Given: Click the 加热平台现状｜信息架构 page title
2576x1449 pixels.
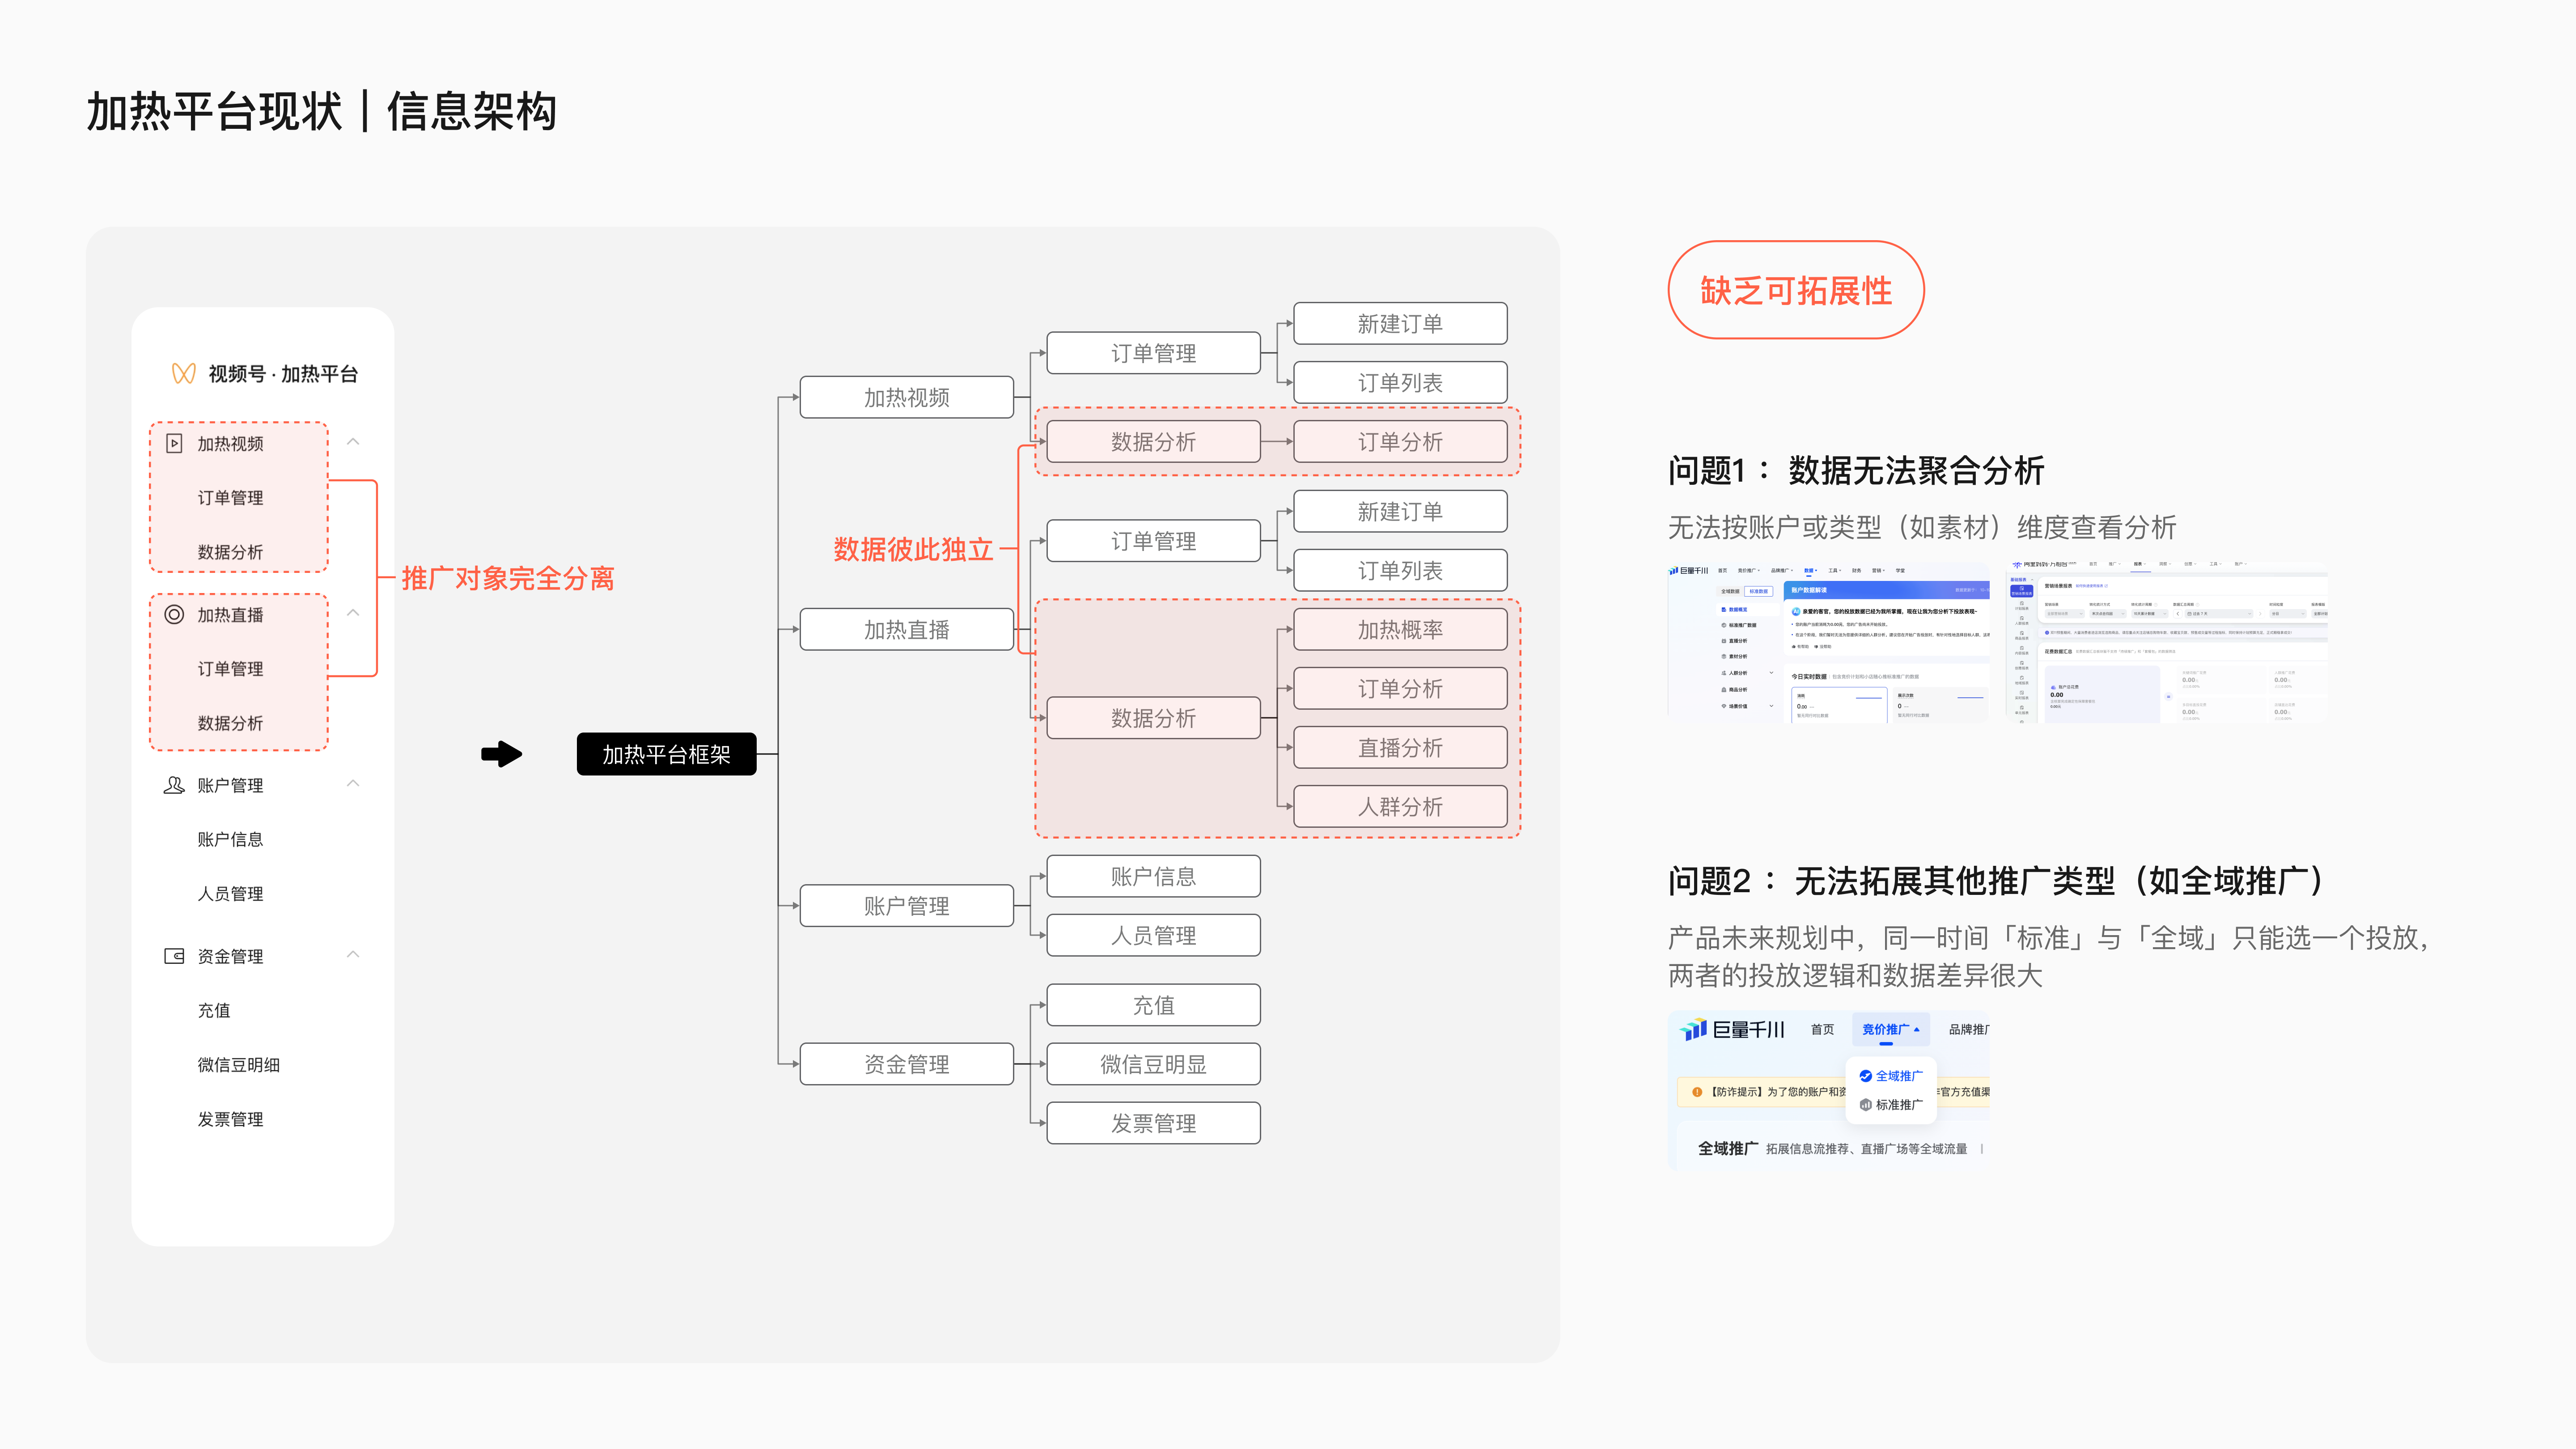Looking at the screenshot, I should point(322,111).
